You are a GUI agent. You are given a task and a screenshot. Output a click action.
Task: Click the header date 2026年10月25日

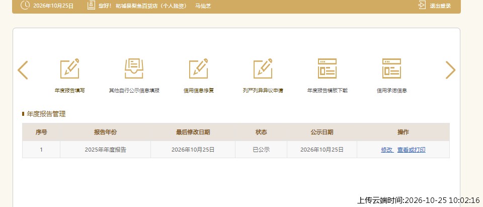pyautogui.click(x=53, y=6)
